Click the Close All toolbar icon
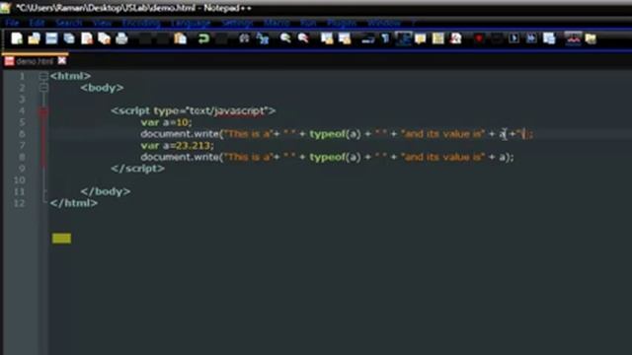The width and height of the screenshot is (632, 355). point(104,38)
